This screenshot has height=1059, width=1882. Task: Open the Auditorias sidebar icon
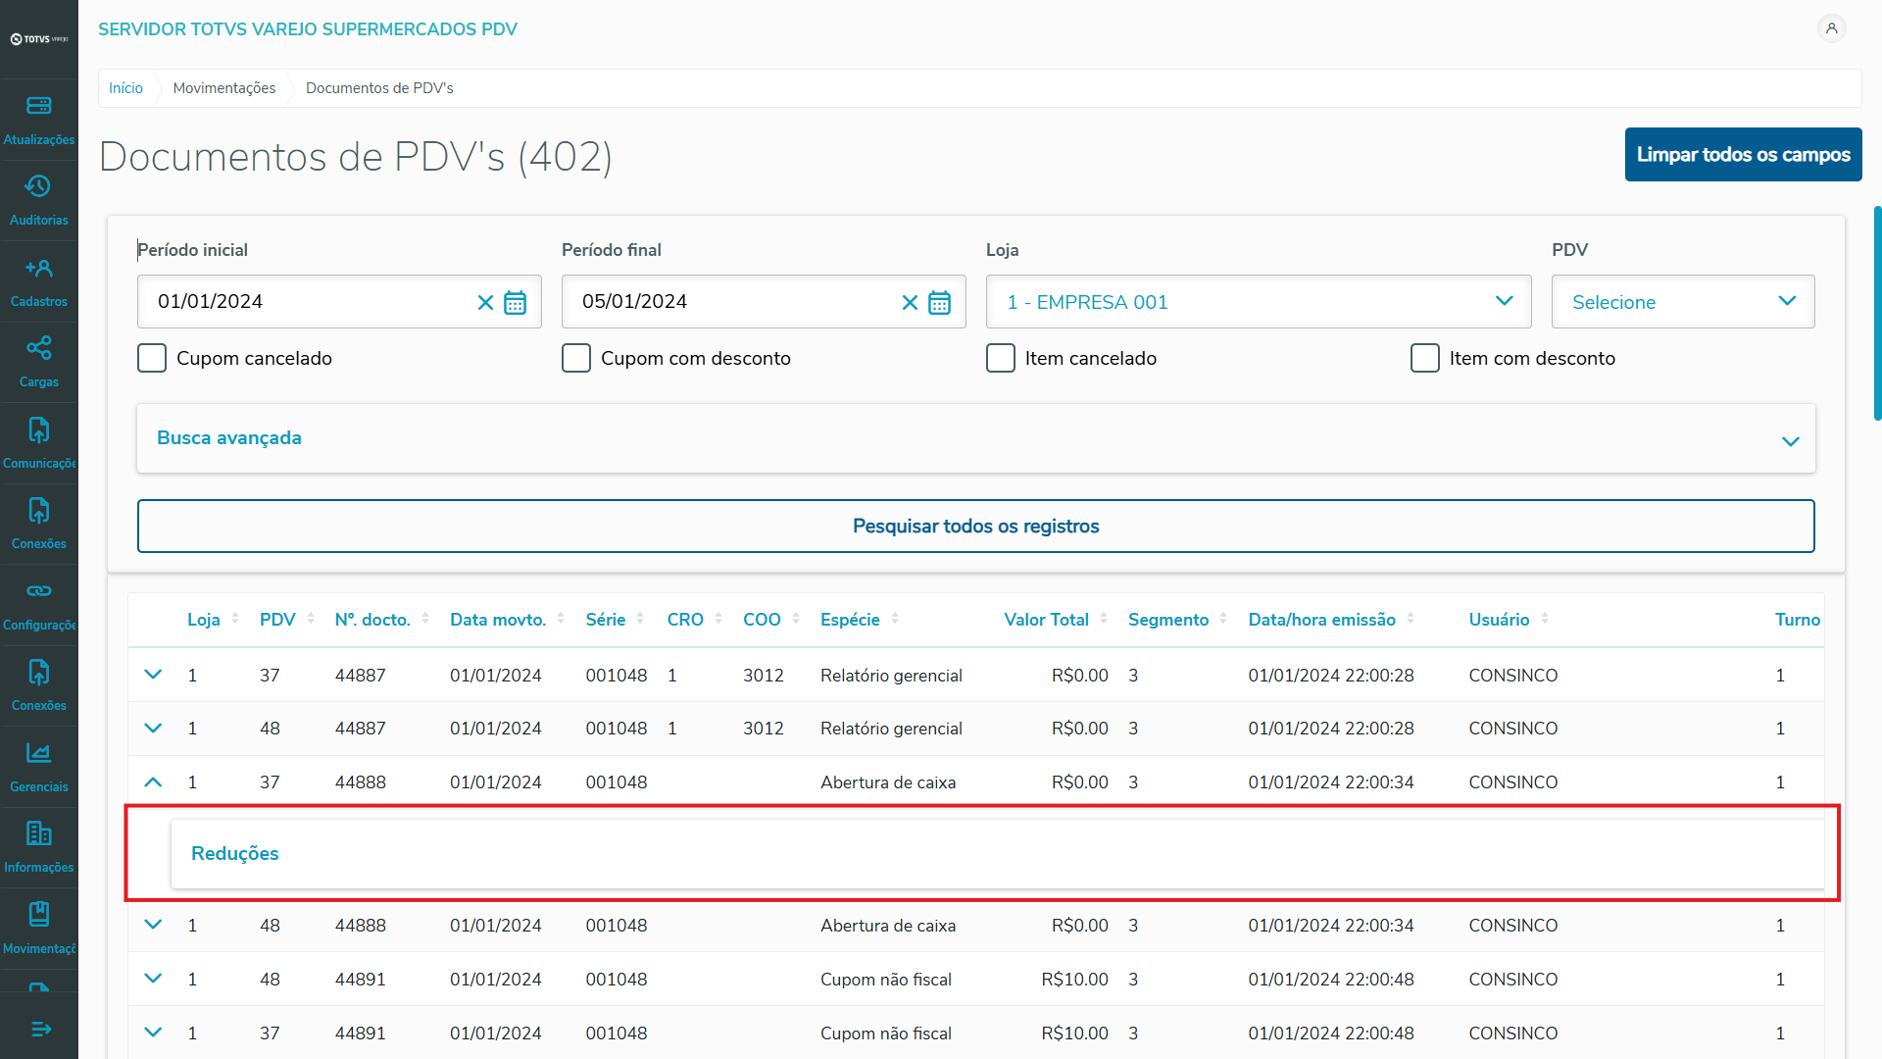[x=38, y=186]
